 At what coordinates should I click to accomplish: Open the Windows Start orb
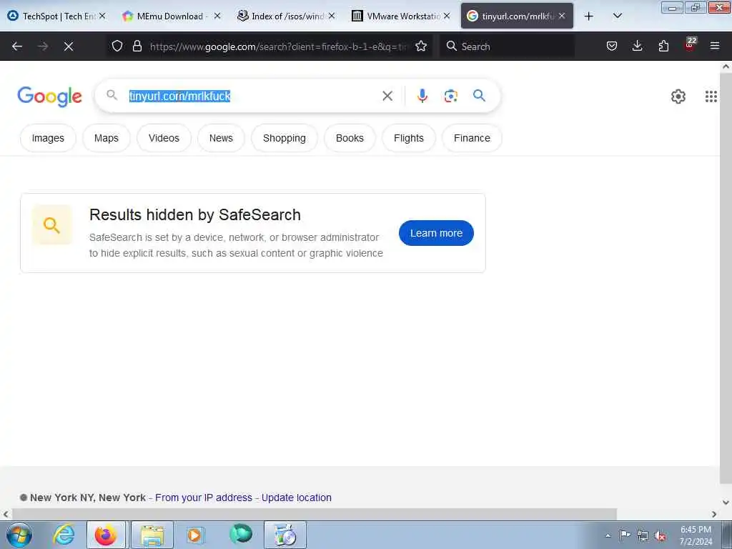[19, 535]
